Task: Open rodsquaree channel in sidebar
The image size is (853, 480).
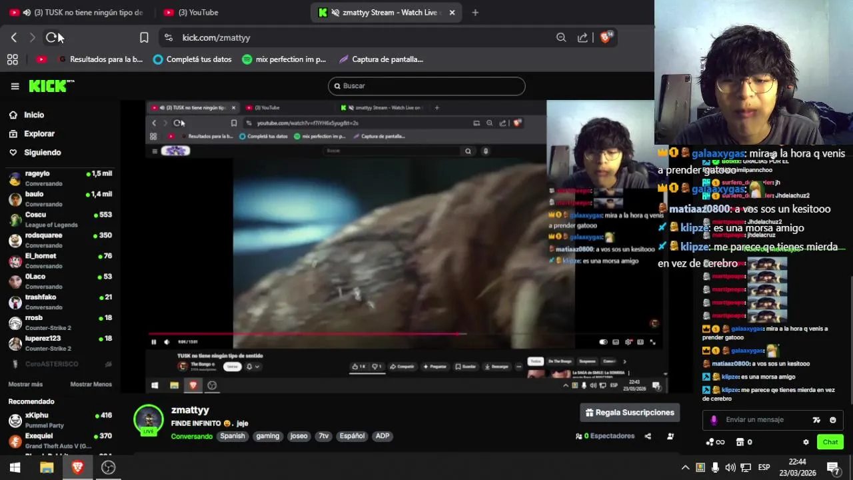Action: pos(60,240)
